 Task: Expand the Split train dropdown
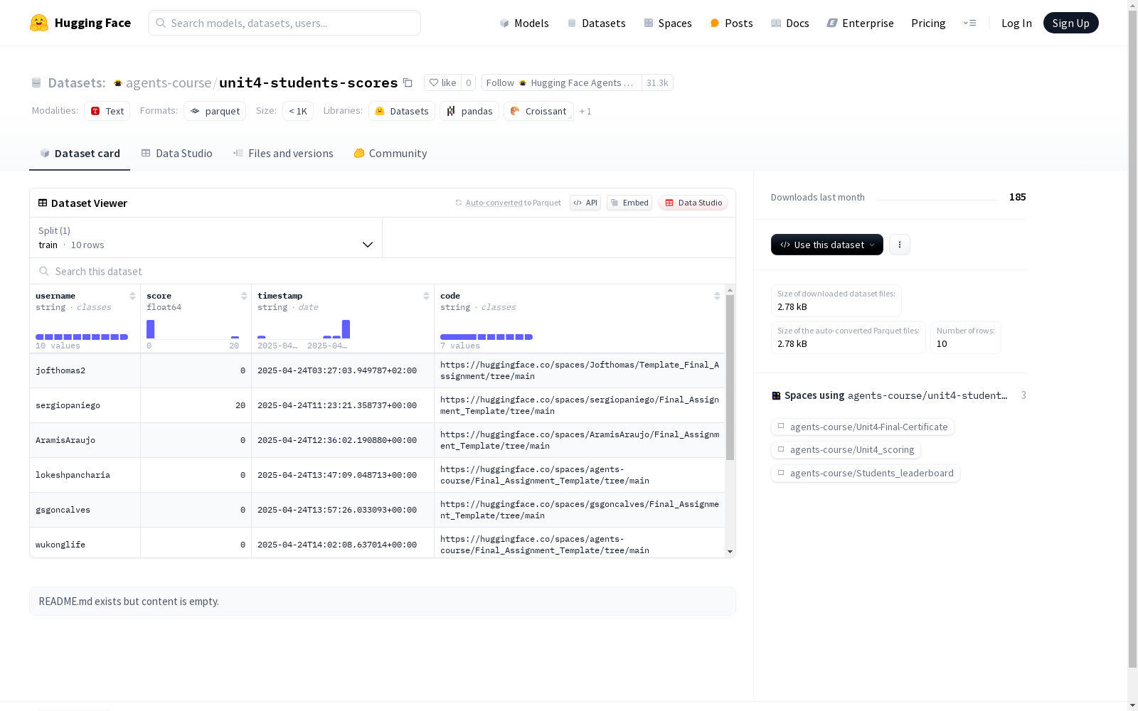pyautogui.click(x=206, y=237)
